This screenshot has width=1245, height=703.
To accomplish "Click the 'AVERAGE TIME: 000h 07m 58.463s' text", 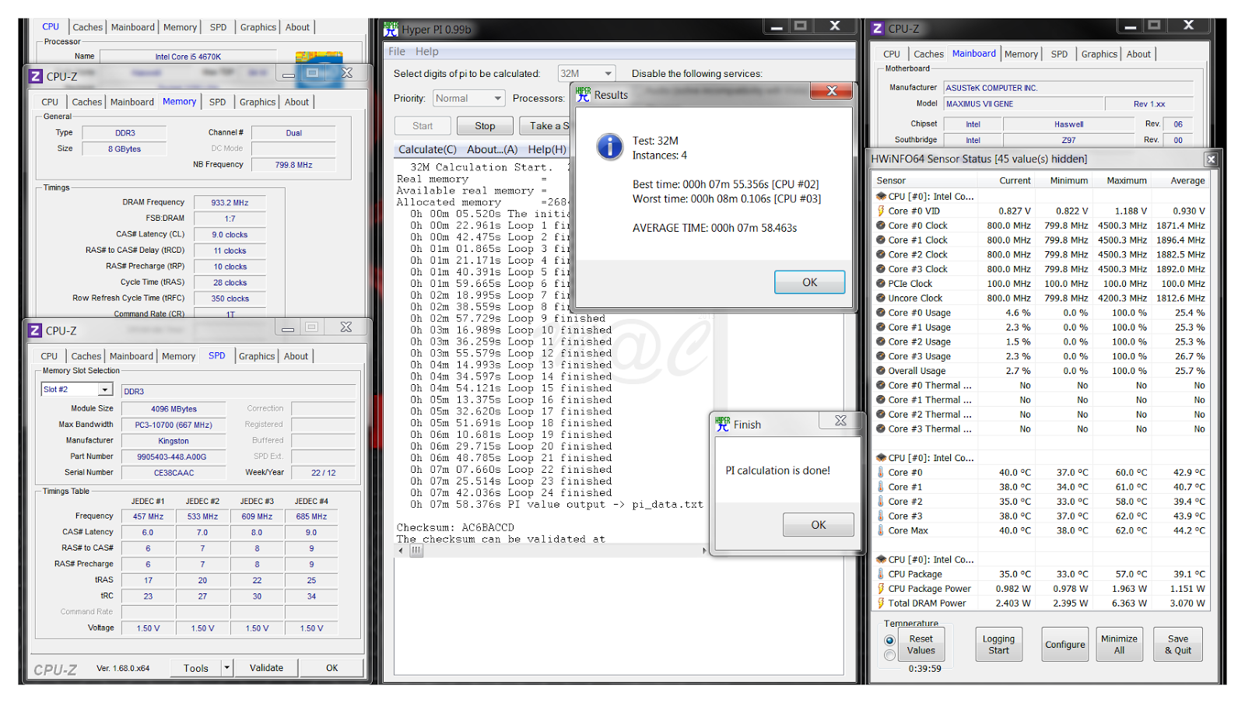I will pyautogui.click(x=714, y=228).
